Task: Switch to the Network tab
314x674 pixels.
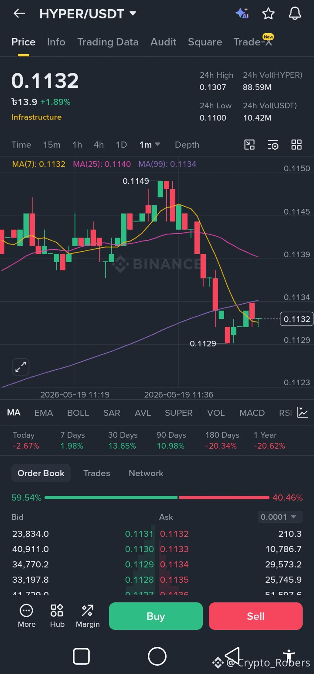Action: point(146,473)
